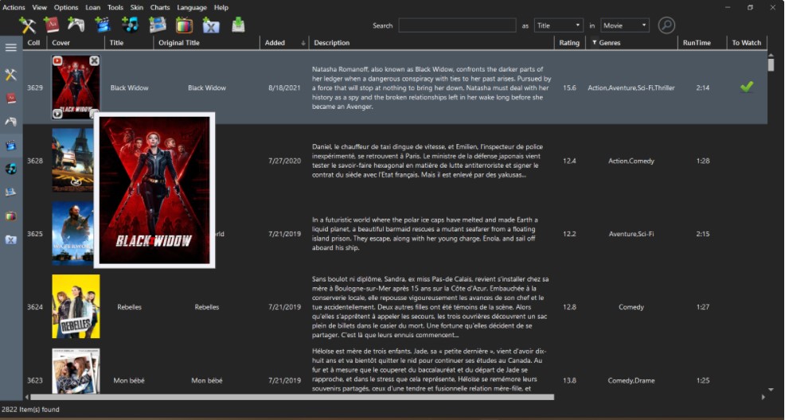Add a new TV Series with the television toolbar icon
This screenshot has height=420, width=785.
184,25
